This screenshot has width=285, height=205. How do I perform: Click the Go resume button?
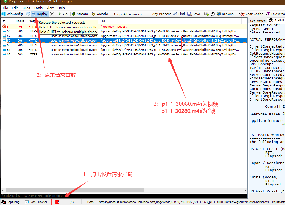(63, 14)
